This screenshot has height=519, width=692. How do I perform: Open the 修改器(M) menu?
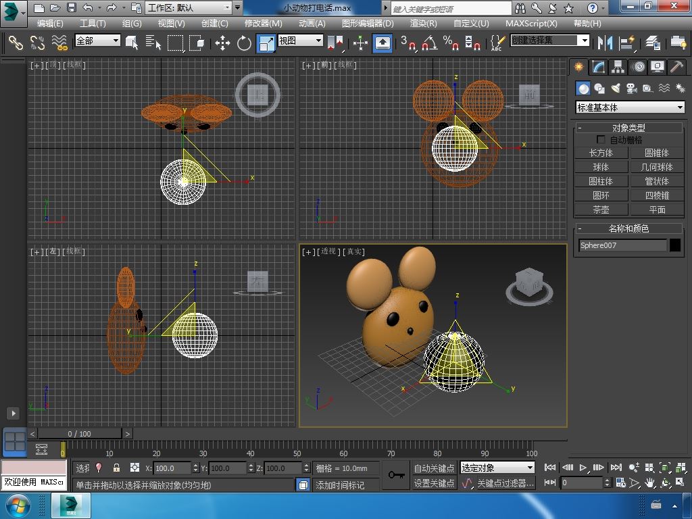point(264,24)
